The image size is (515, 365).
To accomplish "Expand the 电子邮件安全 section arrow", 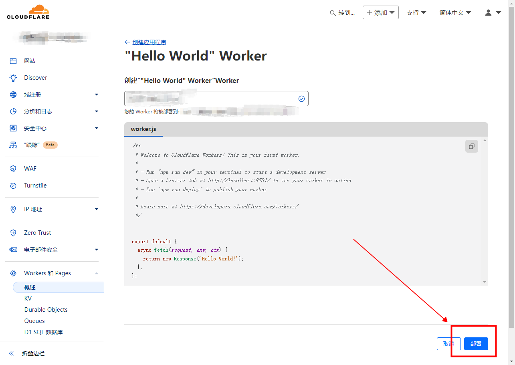I will click(97, 250).
